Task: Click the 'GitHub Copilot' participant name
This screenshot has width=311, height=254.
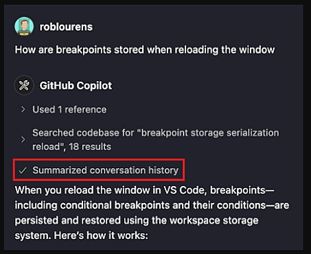Action: (76, 86)
